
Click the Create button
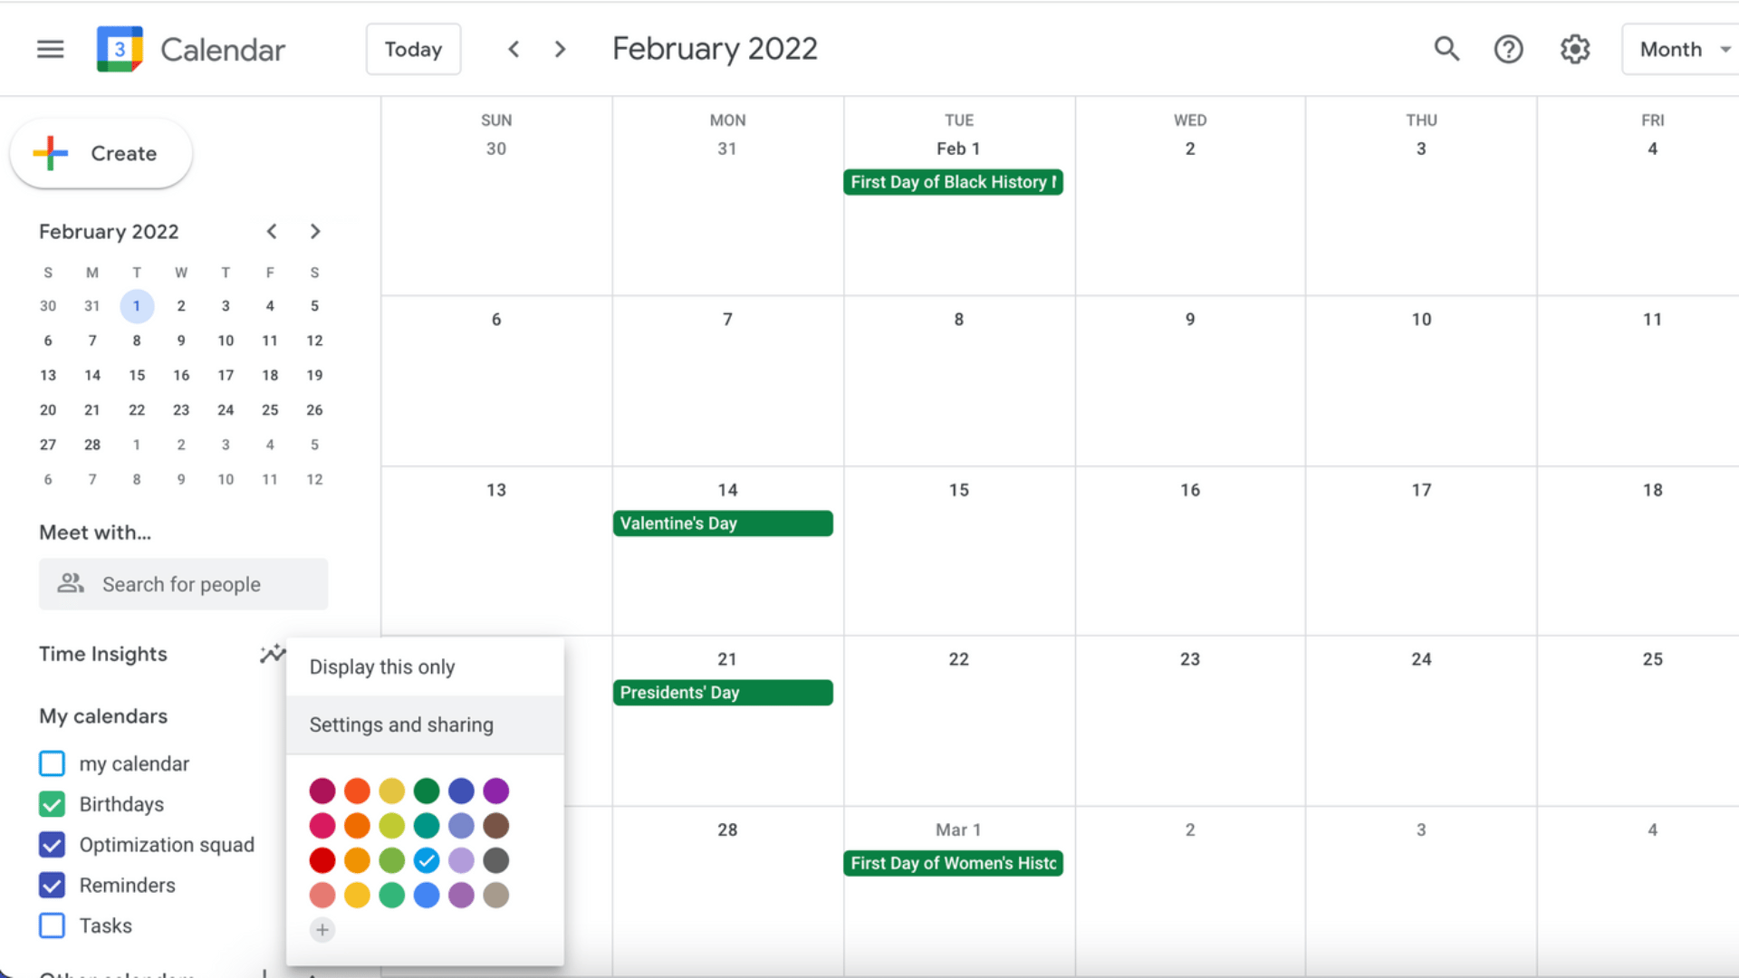point(101,153)
